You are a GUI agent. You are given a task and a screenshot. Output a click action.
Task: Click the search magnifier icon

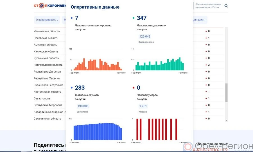(226, 6)
